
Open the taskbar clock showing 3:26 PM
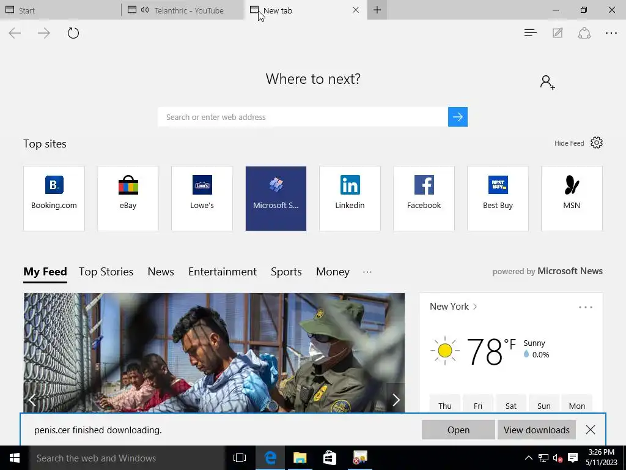click(602, 458)
